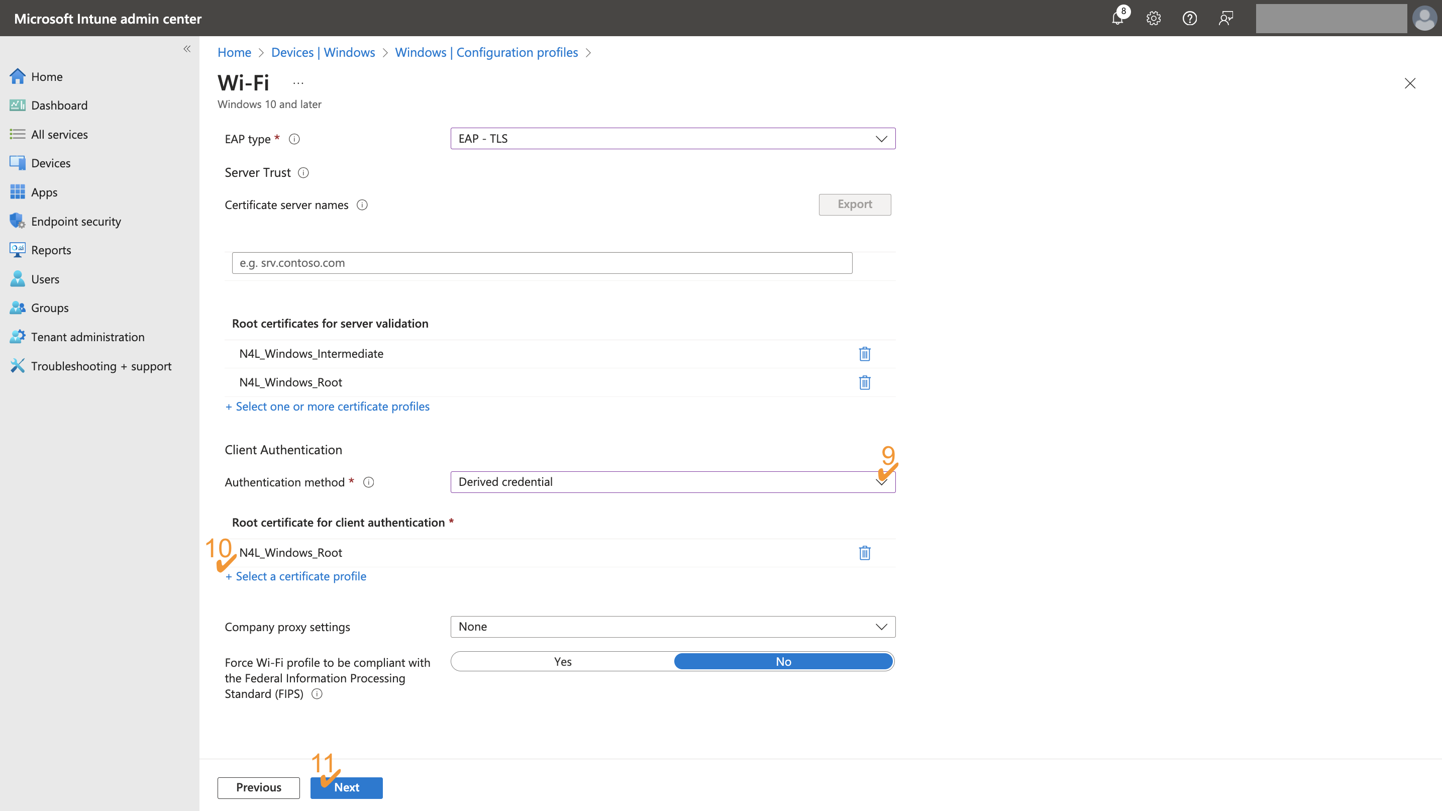Delete the N4L_Windows_Intermediate certificate
This screenshot has height=811, width=1442.
point(865,353)
